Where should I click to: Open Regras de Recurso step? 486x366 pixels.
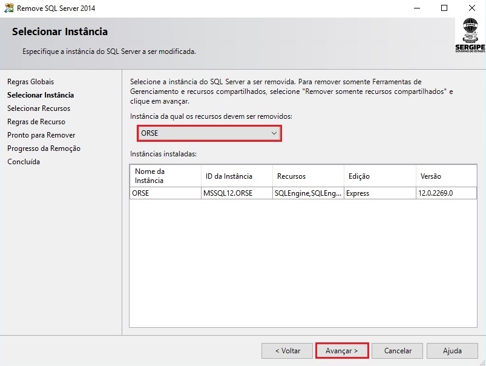coord(36,122)
